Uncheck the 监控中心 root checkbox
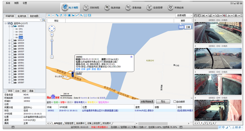Screen dimensions: 245x131 (x=9, y=23)
